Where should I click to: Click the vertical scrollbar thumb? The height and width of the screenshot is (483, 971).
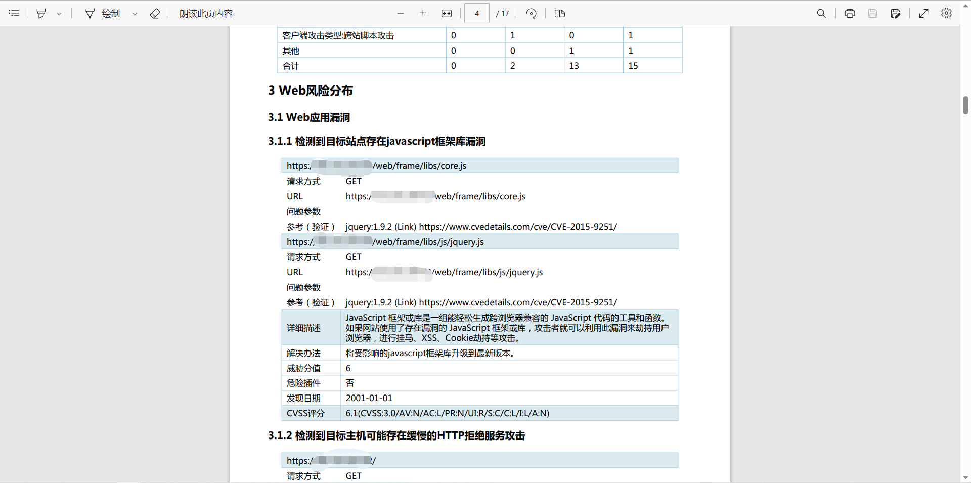(x=965, y=105)
